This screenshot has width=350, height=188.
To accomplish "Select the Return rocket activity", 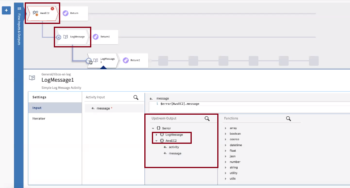I will click(74, 14).
